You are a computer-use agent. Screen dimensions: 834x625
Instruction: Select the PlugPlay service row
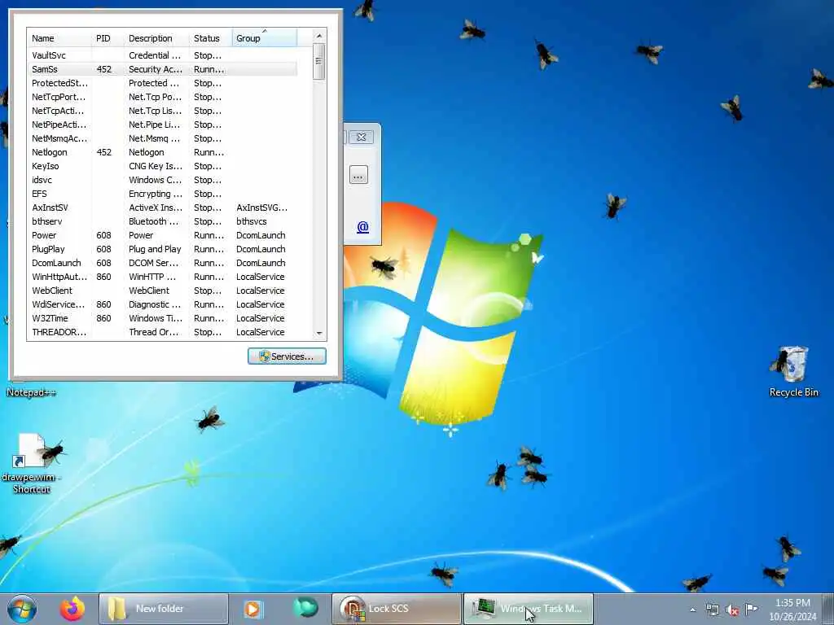coord(162,249)
